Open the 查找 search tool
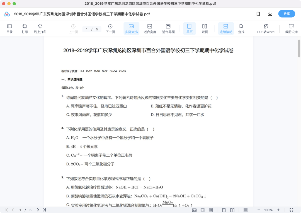Viewport: 301px width, 213px height. pyautogui.click(x=241, y=29)
